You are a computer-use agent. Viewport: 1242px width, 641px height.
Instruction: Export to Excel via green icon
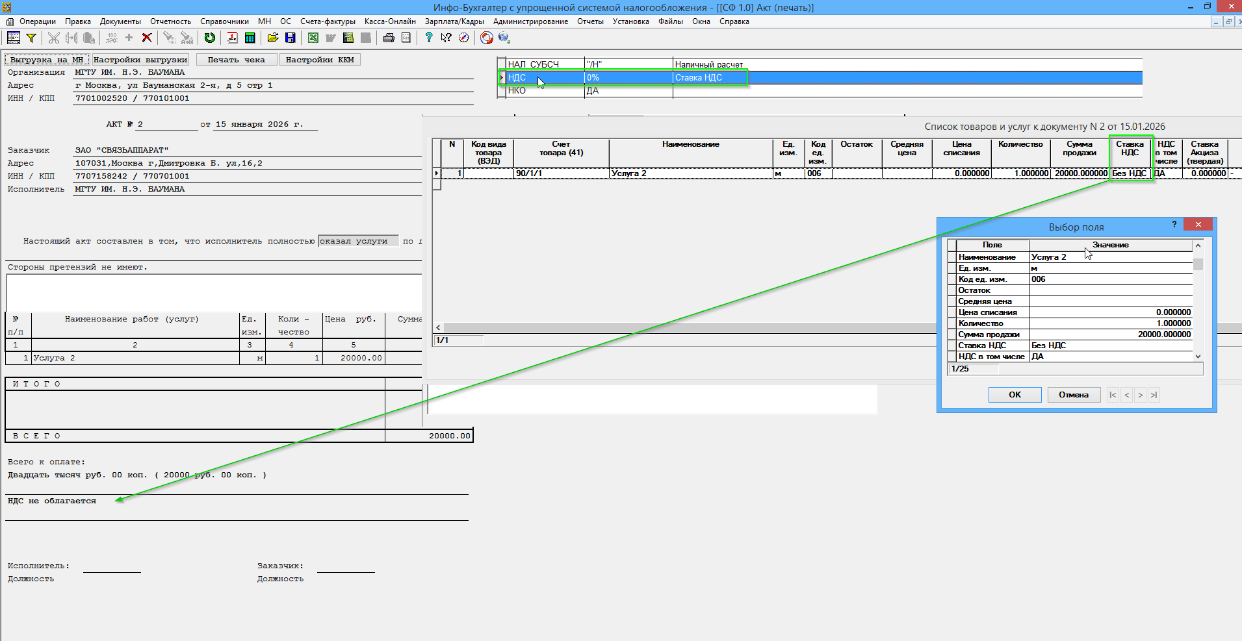[x=313, y=38]
